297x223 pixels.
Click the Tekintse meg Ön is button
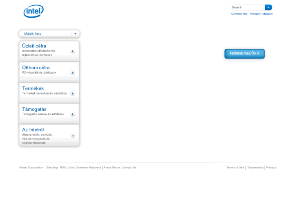coord(244,54)
